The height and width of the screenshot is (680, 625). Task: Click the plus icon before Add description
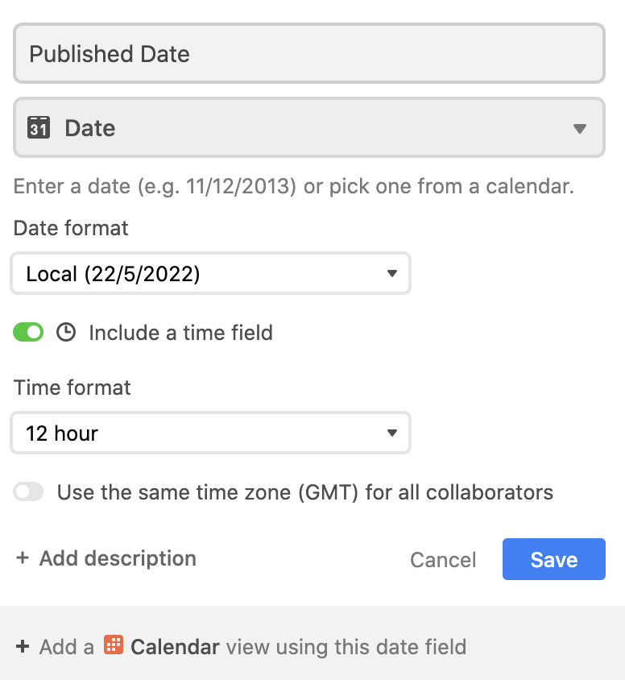(23, 558)
